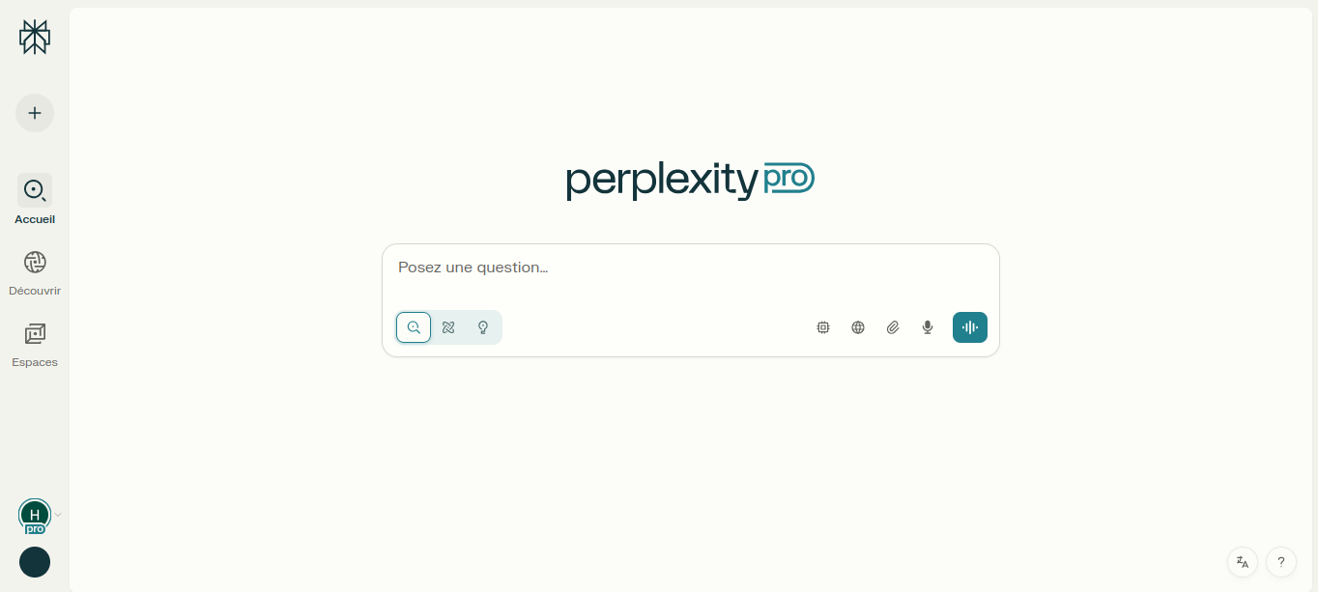Switch to the lightbulb Labs mode

483,327
